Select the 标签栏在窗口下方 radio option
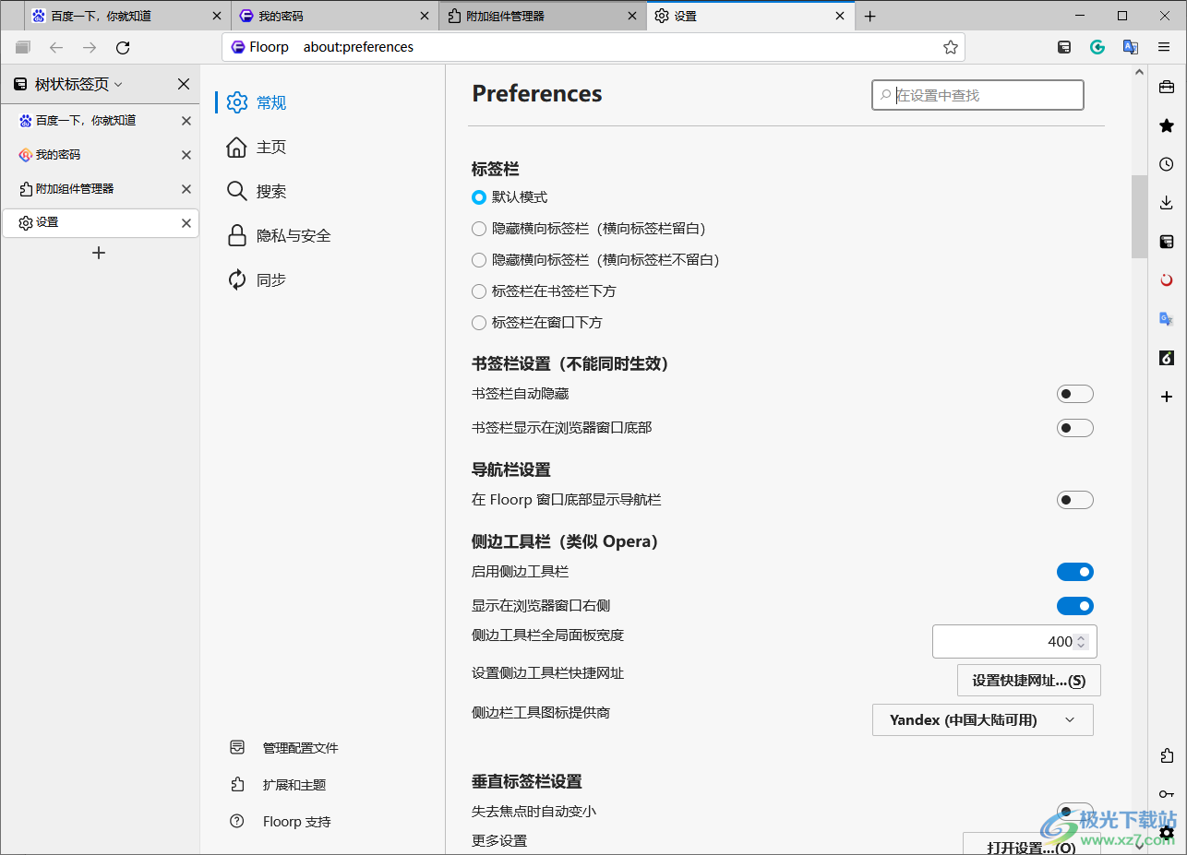Viewport: 1187px width, 855px height. click(x=479, y=322)
